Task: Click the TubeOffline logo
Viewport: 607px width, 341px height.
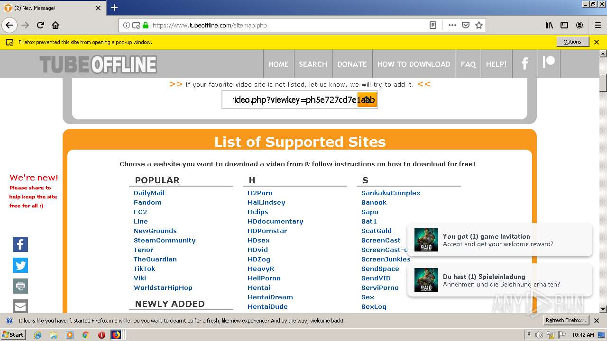Action: click(x=98, y=64)
